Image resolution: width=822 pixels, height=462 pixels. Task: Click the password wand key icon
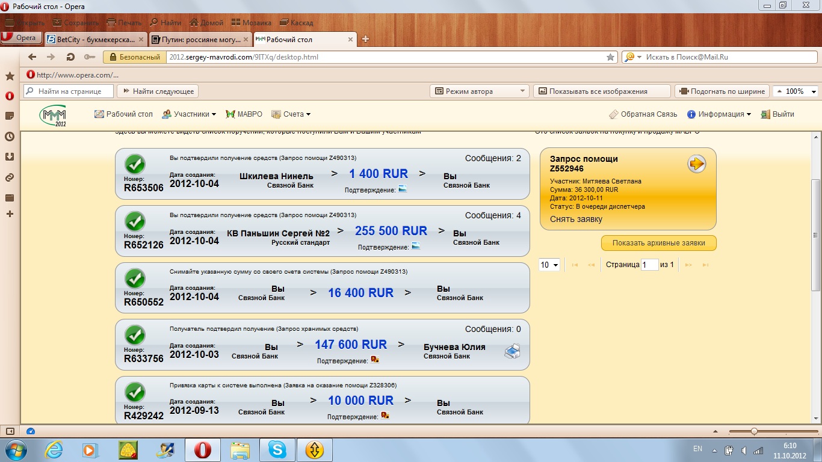click(90, 57)
